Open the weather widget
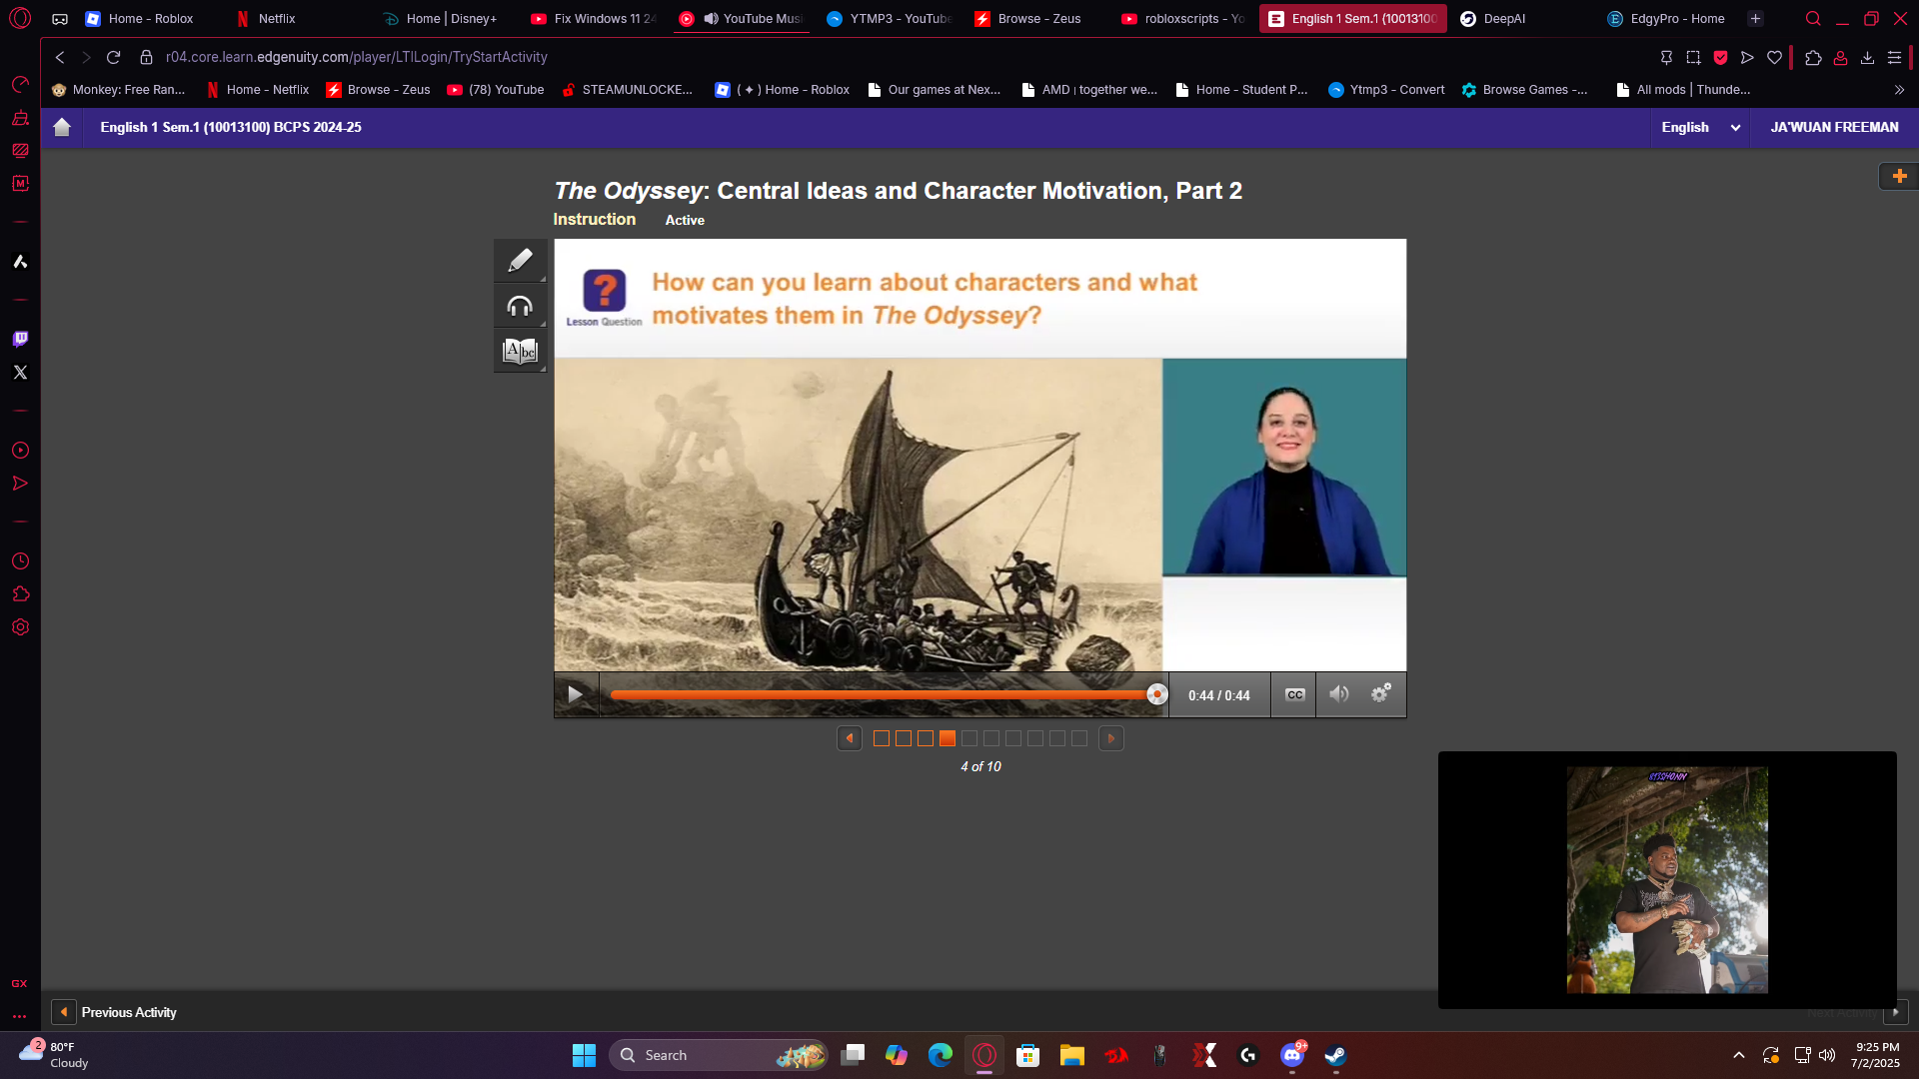The height and width of the screenshot is (1079, 1919). click(x=54, y=1055)
